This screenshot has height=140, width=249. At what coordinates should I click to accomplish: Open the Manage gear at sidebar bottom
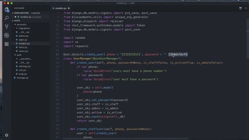pos(7,135)
